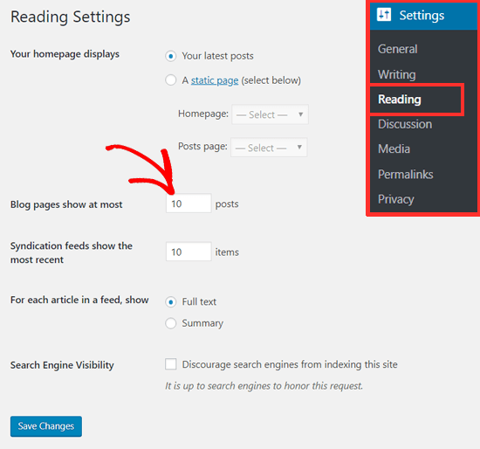480x449 pixels.
Task: Go to Reading settings menu item
Action: pyautogui.click(x=400, y=100)
